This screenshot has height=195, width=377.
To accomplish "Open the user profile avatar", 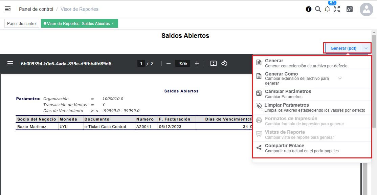I will [366, 9].
